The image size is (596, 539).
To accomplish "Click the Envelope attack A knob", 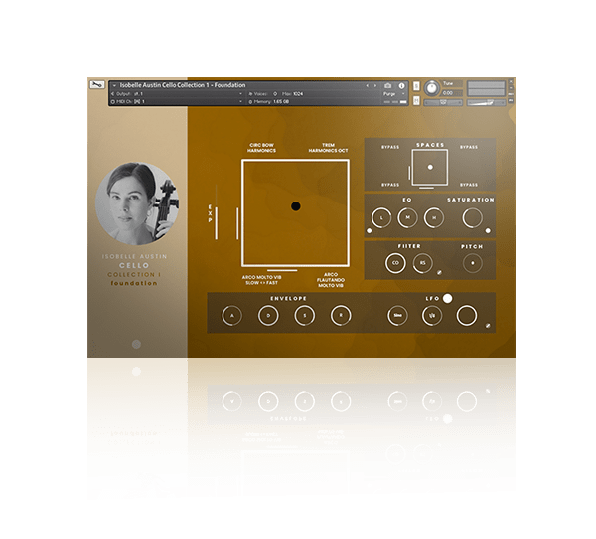I will (x=231, y=316).
